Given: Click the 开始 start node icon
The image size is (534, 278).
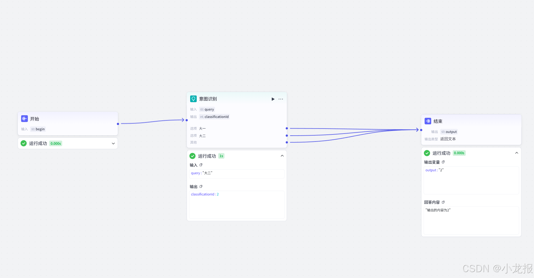Looking at the screenshot, I should (x=24, y=119).
